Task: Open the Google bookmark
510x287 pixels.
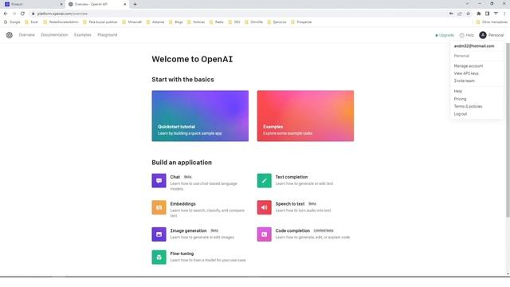Action: point(12,22)
